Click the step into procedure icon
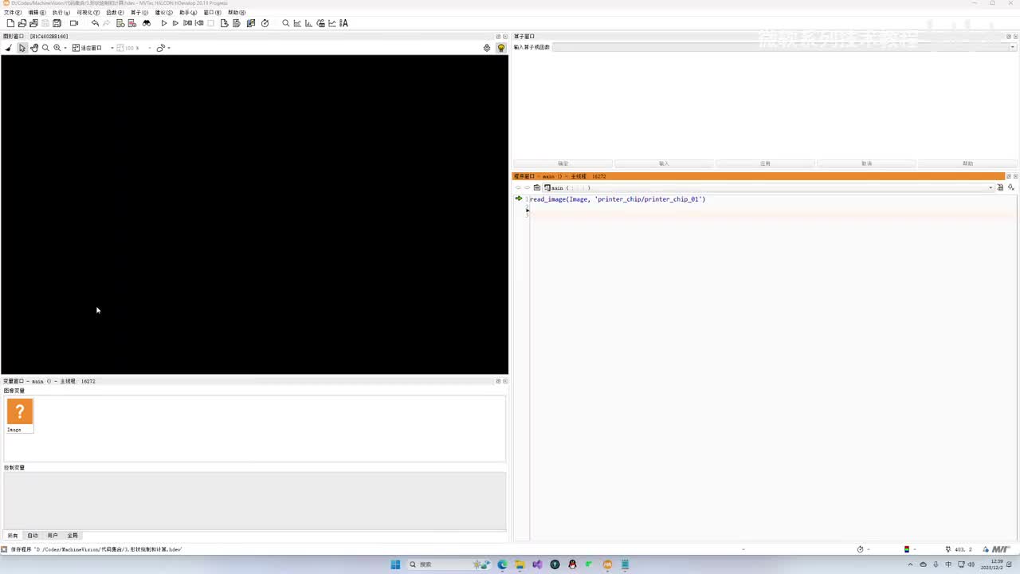The width and height of the screenshot is (1020, 574). 187,23
